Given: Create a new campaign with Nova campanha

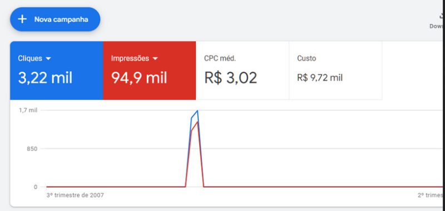Looking at the screenshot, I should (55, 19).
